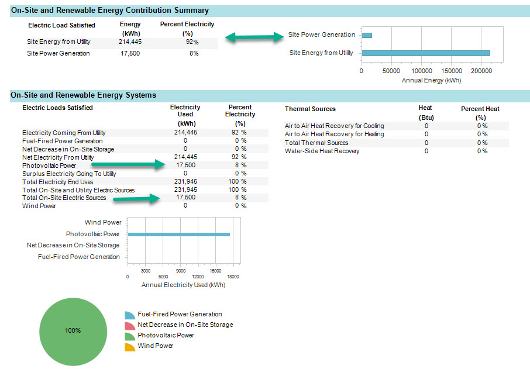Screen dimensions: 530x369
Task: Click the 'Wind Power' table row label
Action: (39, 206)
